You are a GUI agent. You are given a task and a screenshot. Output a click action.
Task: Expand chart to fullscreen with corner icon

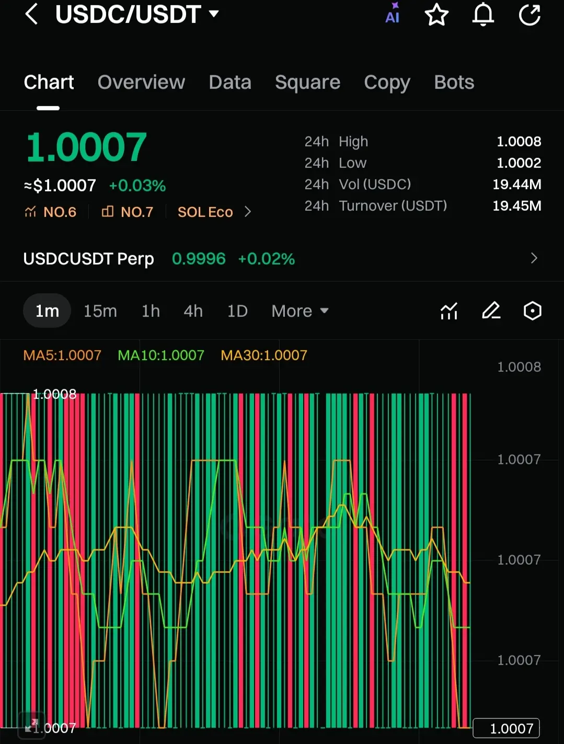[x=31, y=725]
